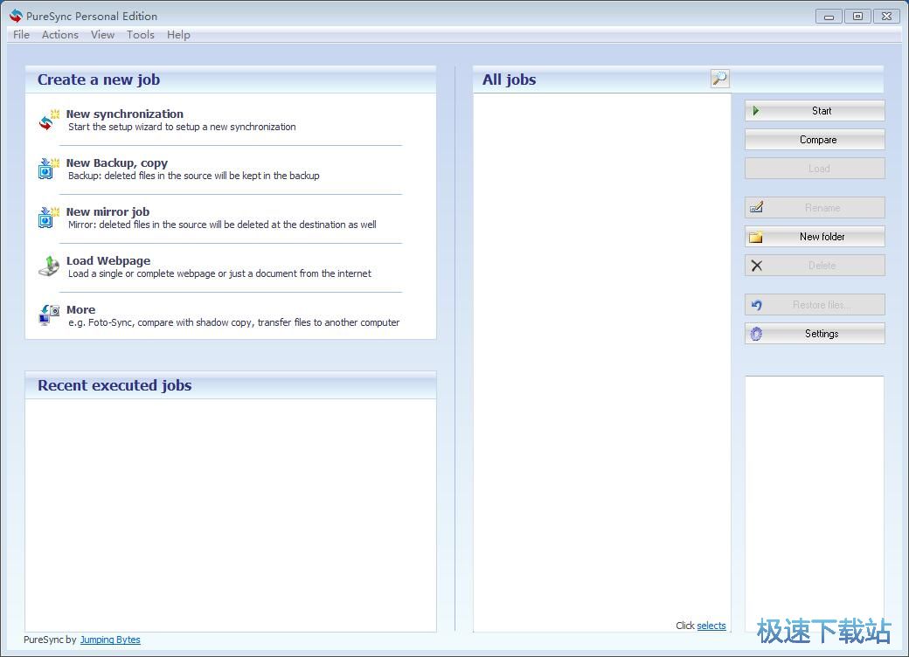
Task: Click 'Mirror: deleted files' description text
Action: (222, 225)
